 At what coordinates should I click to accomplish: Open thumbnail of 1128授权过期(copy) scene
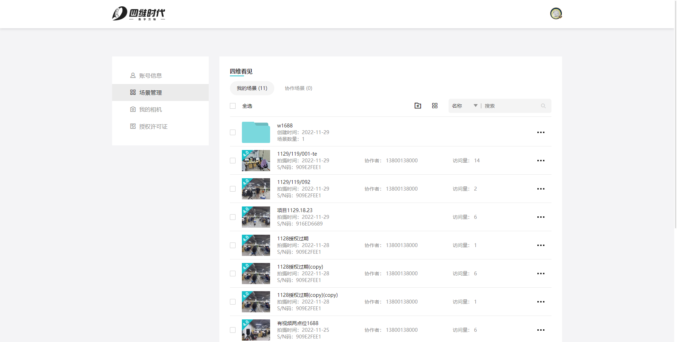pos(256,274)
